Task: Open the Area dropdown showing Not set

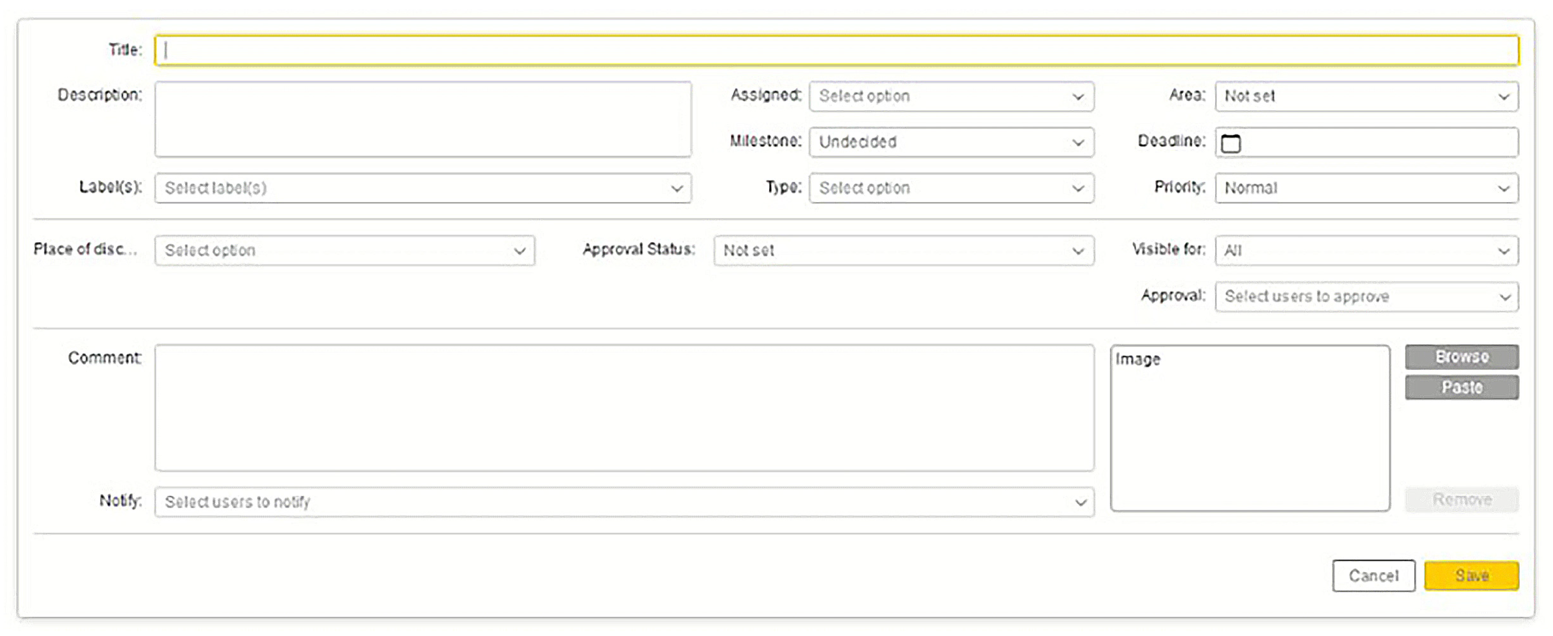Action: point(1366,97)
